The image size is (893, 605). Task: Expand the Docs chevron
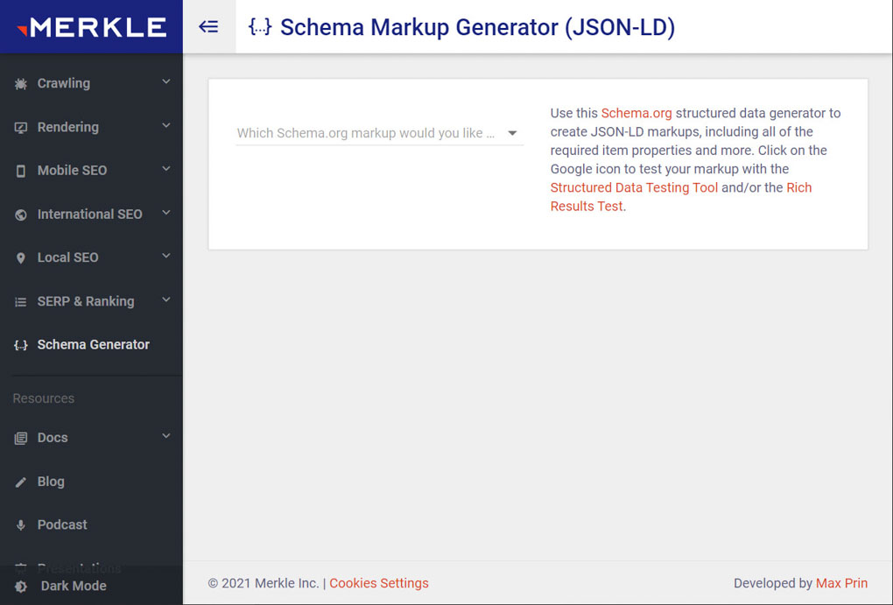[x=165, y=436]
